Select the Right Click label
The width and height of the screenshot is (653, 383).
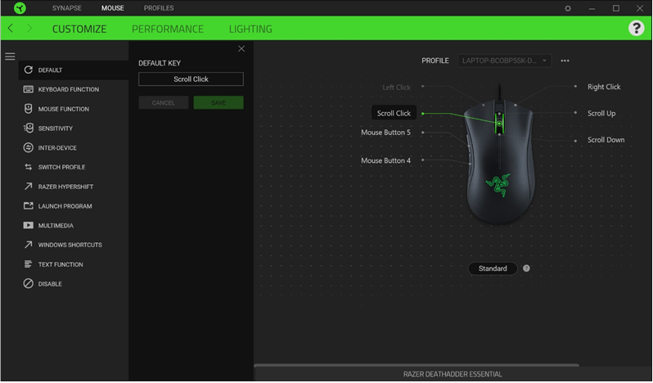(604, 87)
